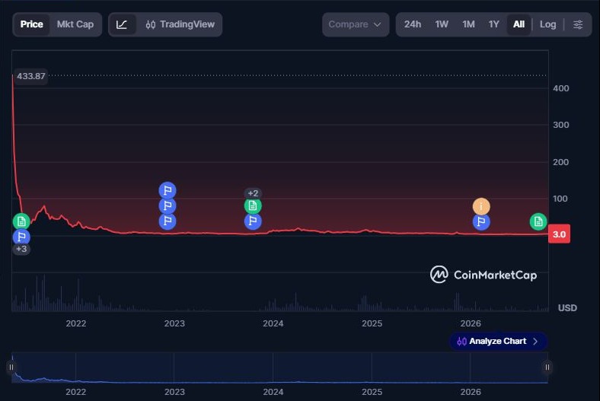Open the top blue flag marker near 2023
The height and width of the screenshot is (401, 600).
(168, 190)
